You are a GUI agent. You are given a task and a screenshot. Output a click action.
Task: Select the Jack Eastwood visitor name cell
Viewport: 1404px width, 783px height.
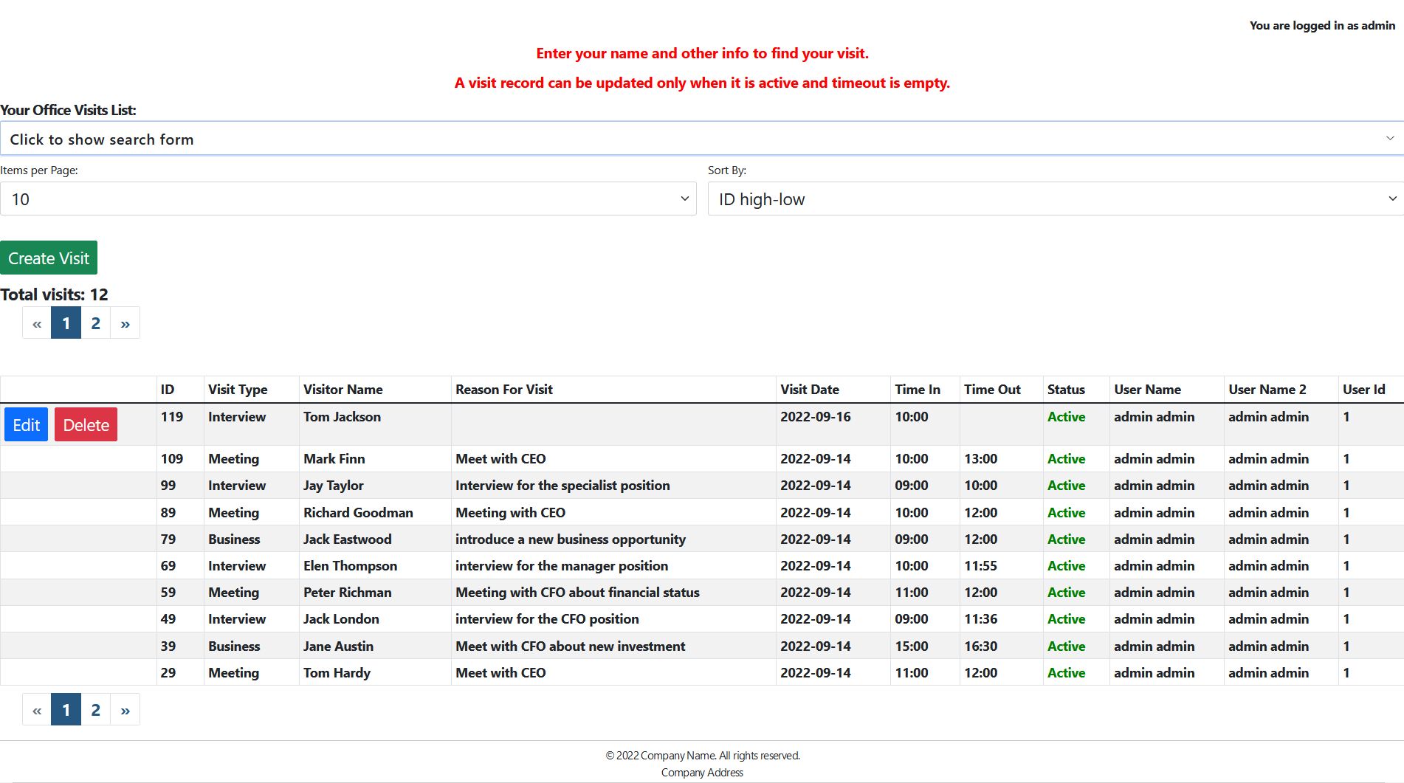click(375, 539)
